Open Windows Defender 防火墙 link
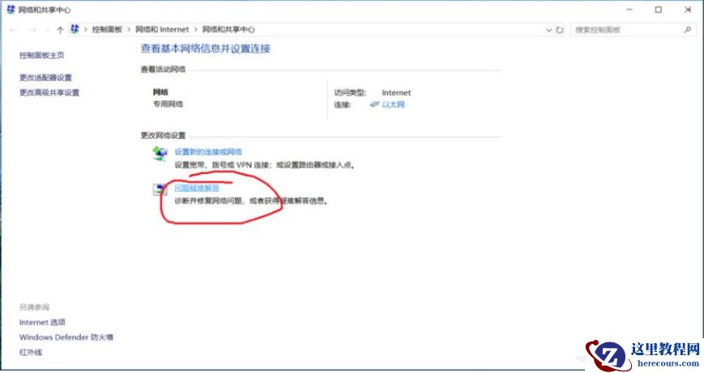Viewport: 704px width, 373px height. [x=66, y=337]
